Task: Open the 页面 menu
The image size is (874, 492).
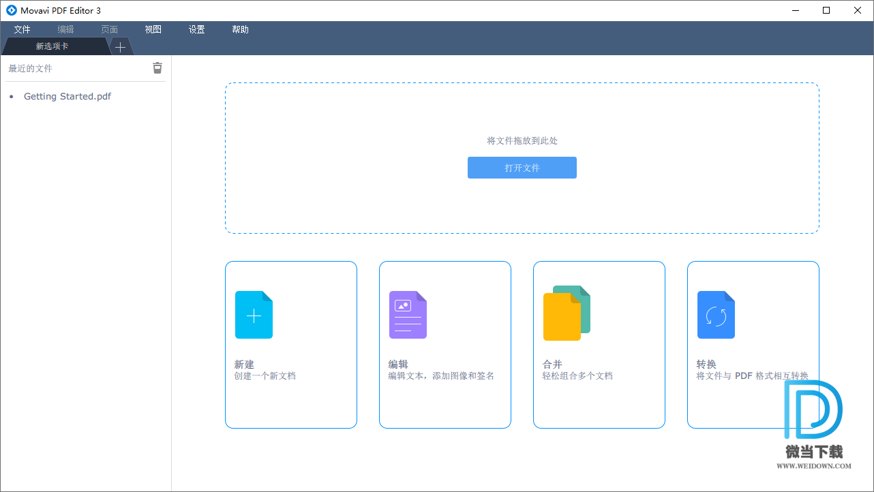Action: pos(109,29)
